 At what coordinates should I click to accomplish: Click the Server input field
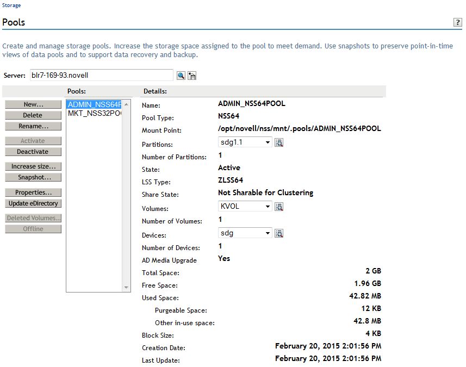tap(101, 75)
